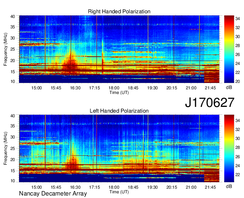Click the Right Handed plot's color scale bar
This screenshot has height=198, width=244.
229,49
